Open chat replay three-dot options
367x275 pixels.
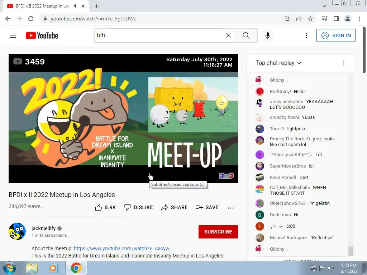click(x=344, y=63)
